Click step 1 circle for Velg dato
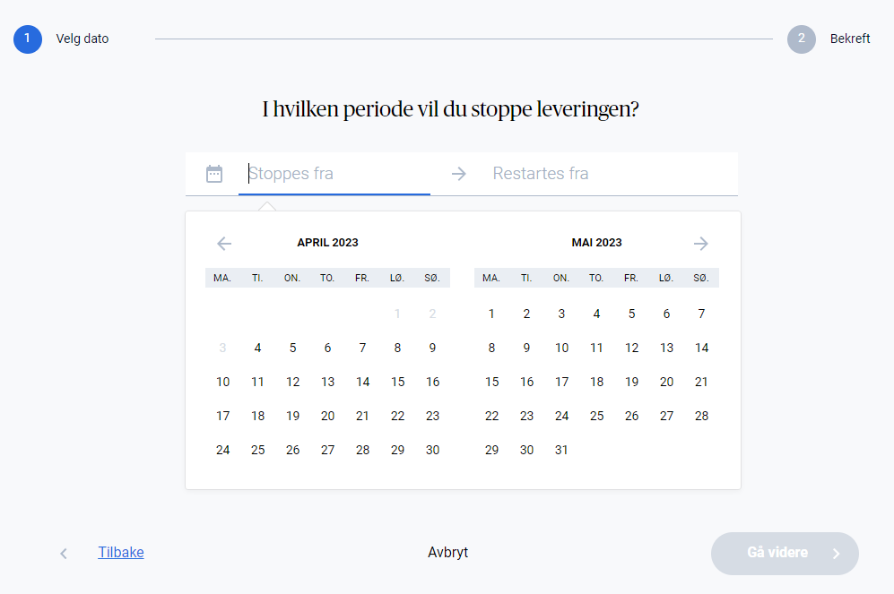This screenshot has height=594, width=894. click(28, 39)
